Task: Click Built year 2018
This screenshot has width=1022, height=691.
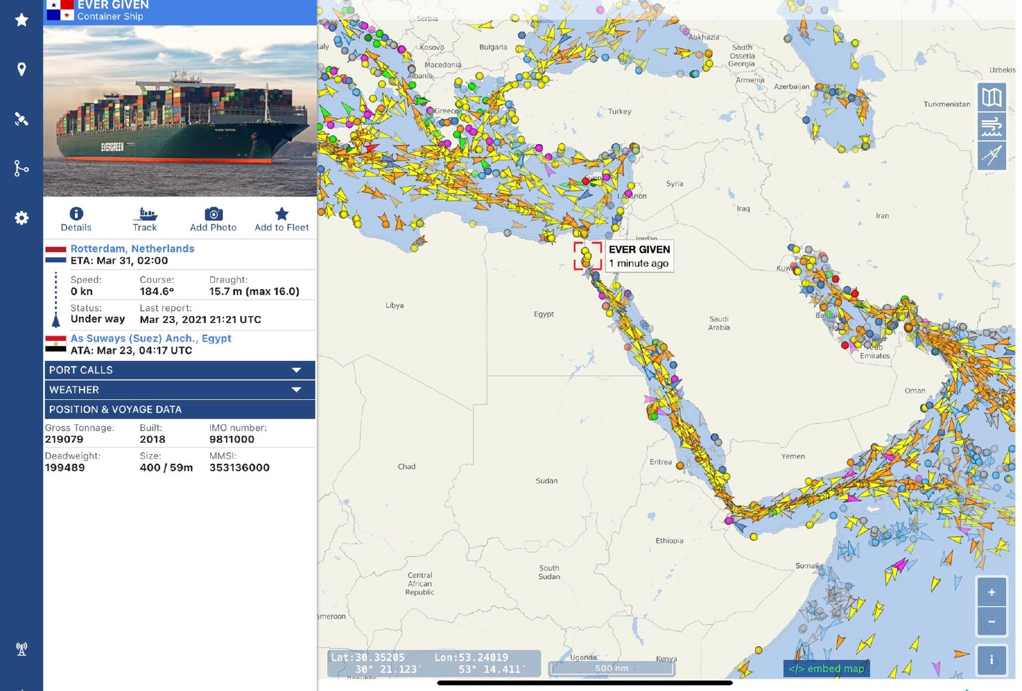Action: tap(152, 439)
